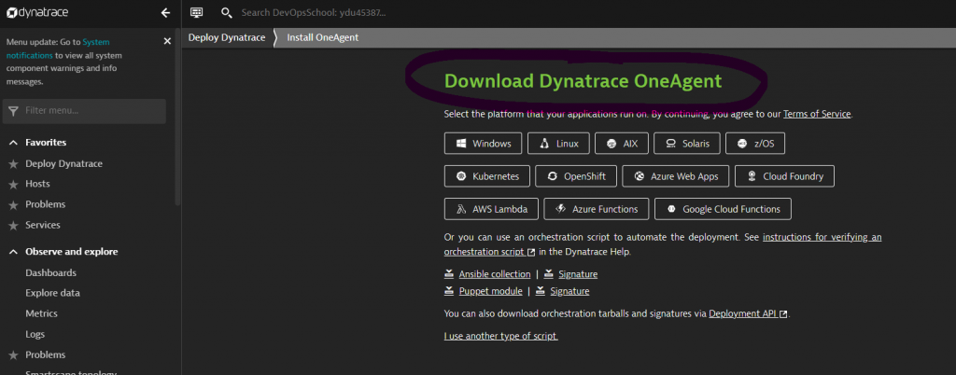Viewport: 956px width, 375px height.
Task: Select the Kubernetes platform button
Action: pos(488,176)
